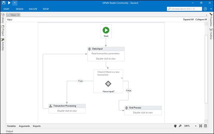This screenshot has width=214, height=134.
Task: Open the Output panel
Action: tap(9, 131)
